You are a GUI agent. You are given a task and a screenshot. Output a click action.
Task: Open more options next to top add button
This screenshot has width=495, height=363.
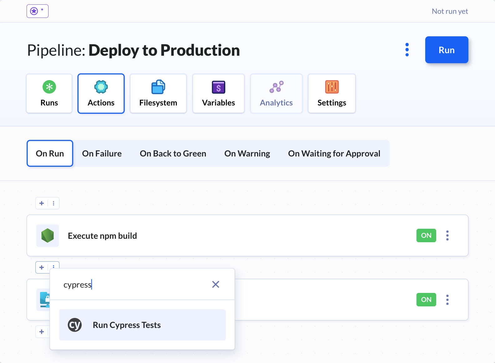tap(54, 203)
